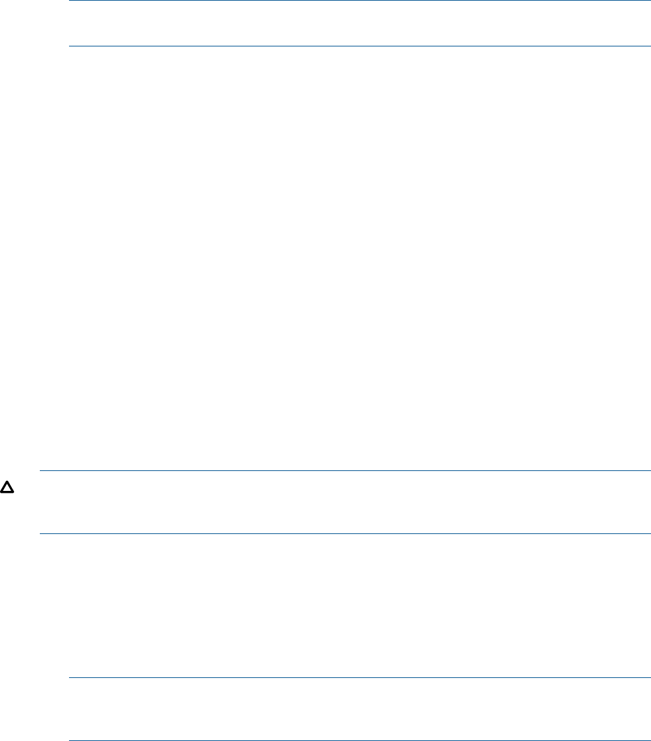Select the empty note box at page bottom
The height and width of the screenshot is (741, 651).
point(360,709)
